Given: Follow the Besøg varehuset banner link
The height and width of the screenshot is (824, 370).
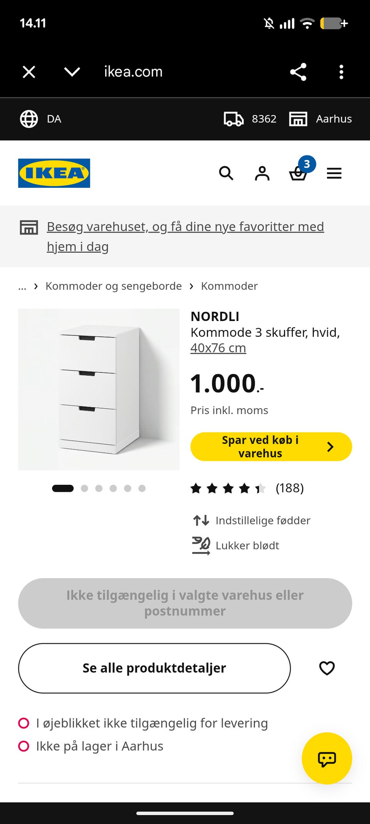Looking at the screenshot, I should point(185,236).
